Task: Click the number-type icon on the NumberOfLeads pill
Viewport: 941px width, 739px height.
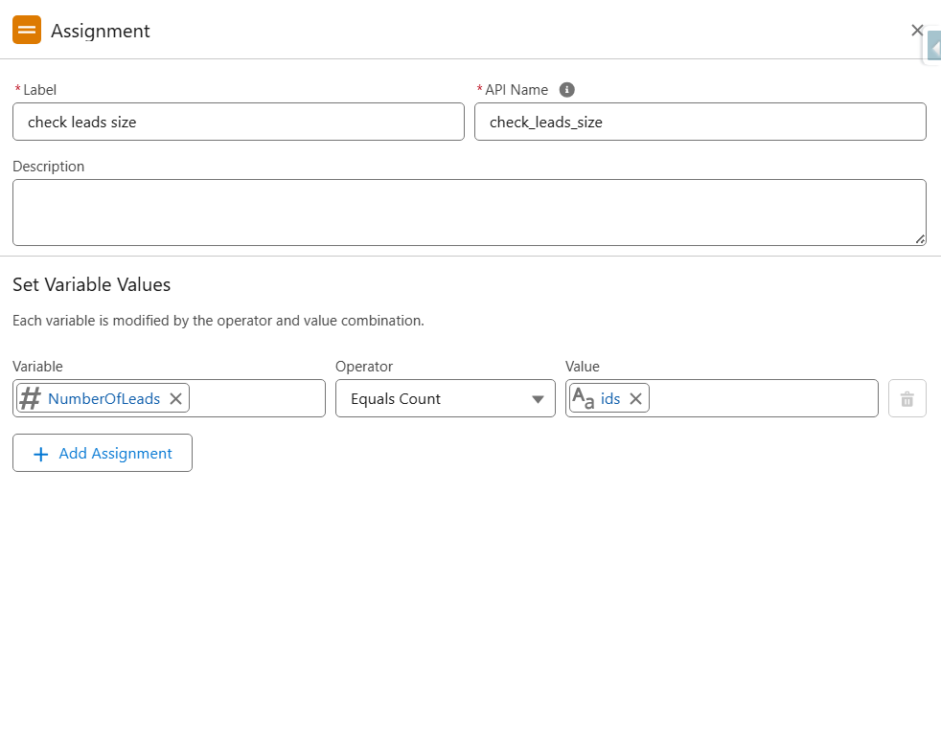Action: pyautogui.click(x=30, y=397)
